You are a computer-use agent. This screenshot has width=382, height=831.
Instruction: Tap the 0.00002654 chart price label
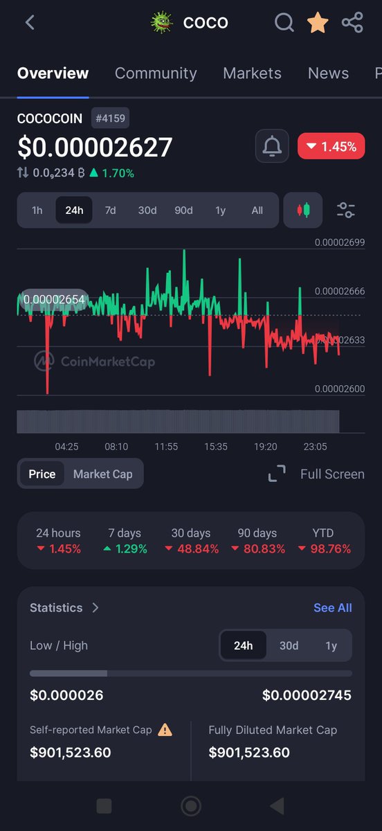tap(53, 299)
